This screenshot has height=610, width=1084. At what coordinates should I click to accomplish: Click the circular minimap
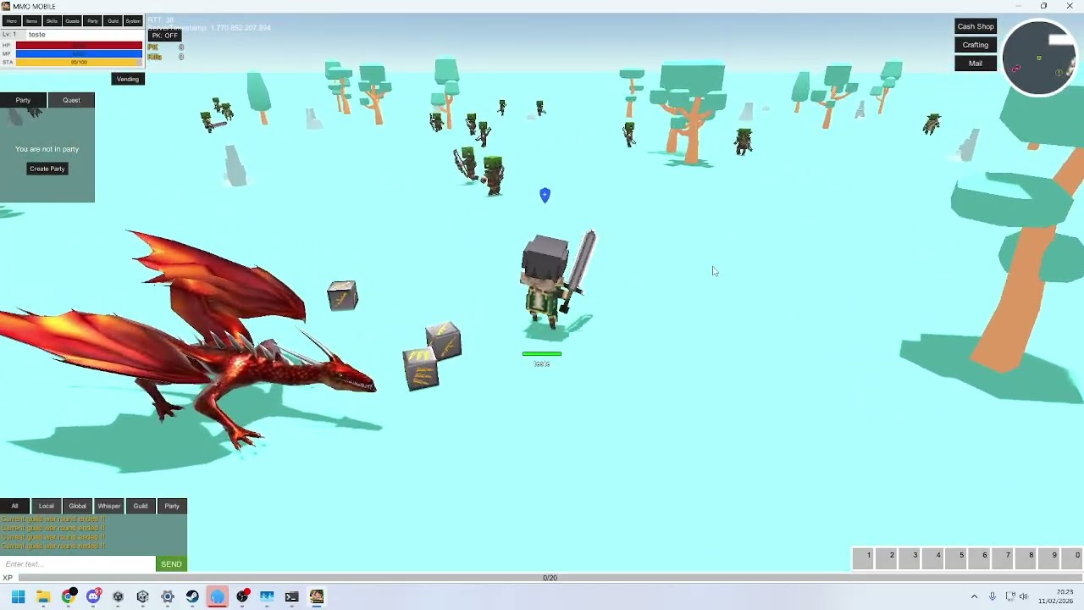[x=1038, y=58]
